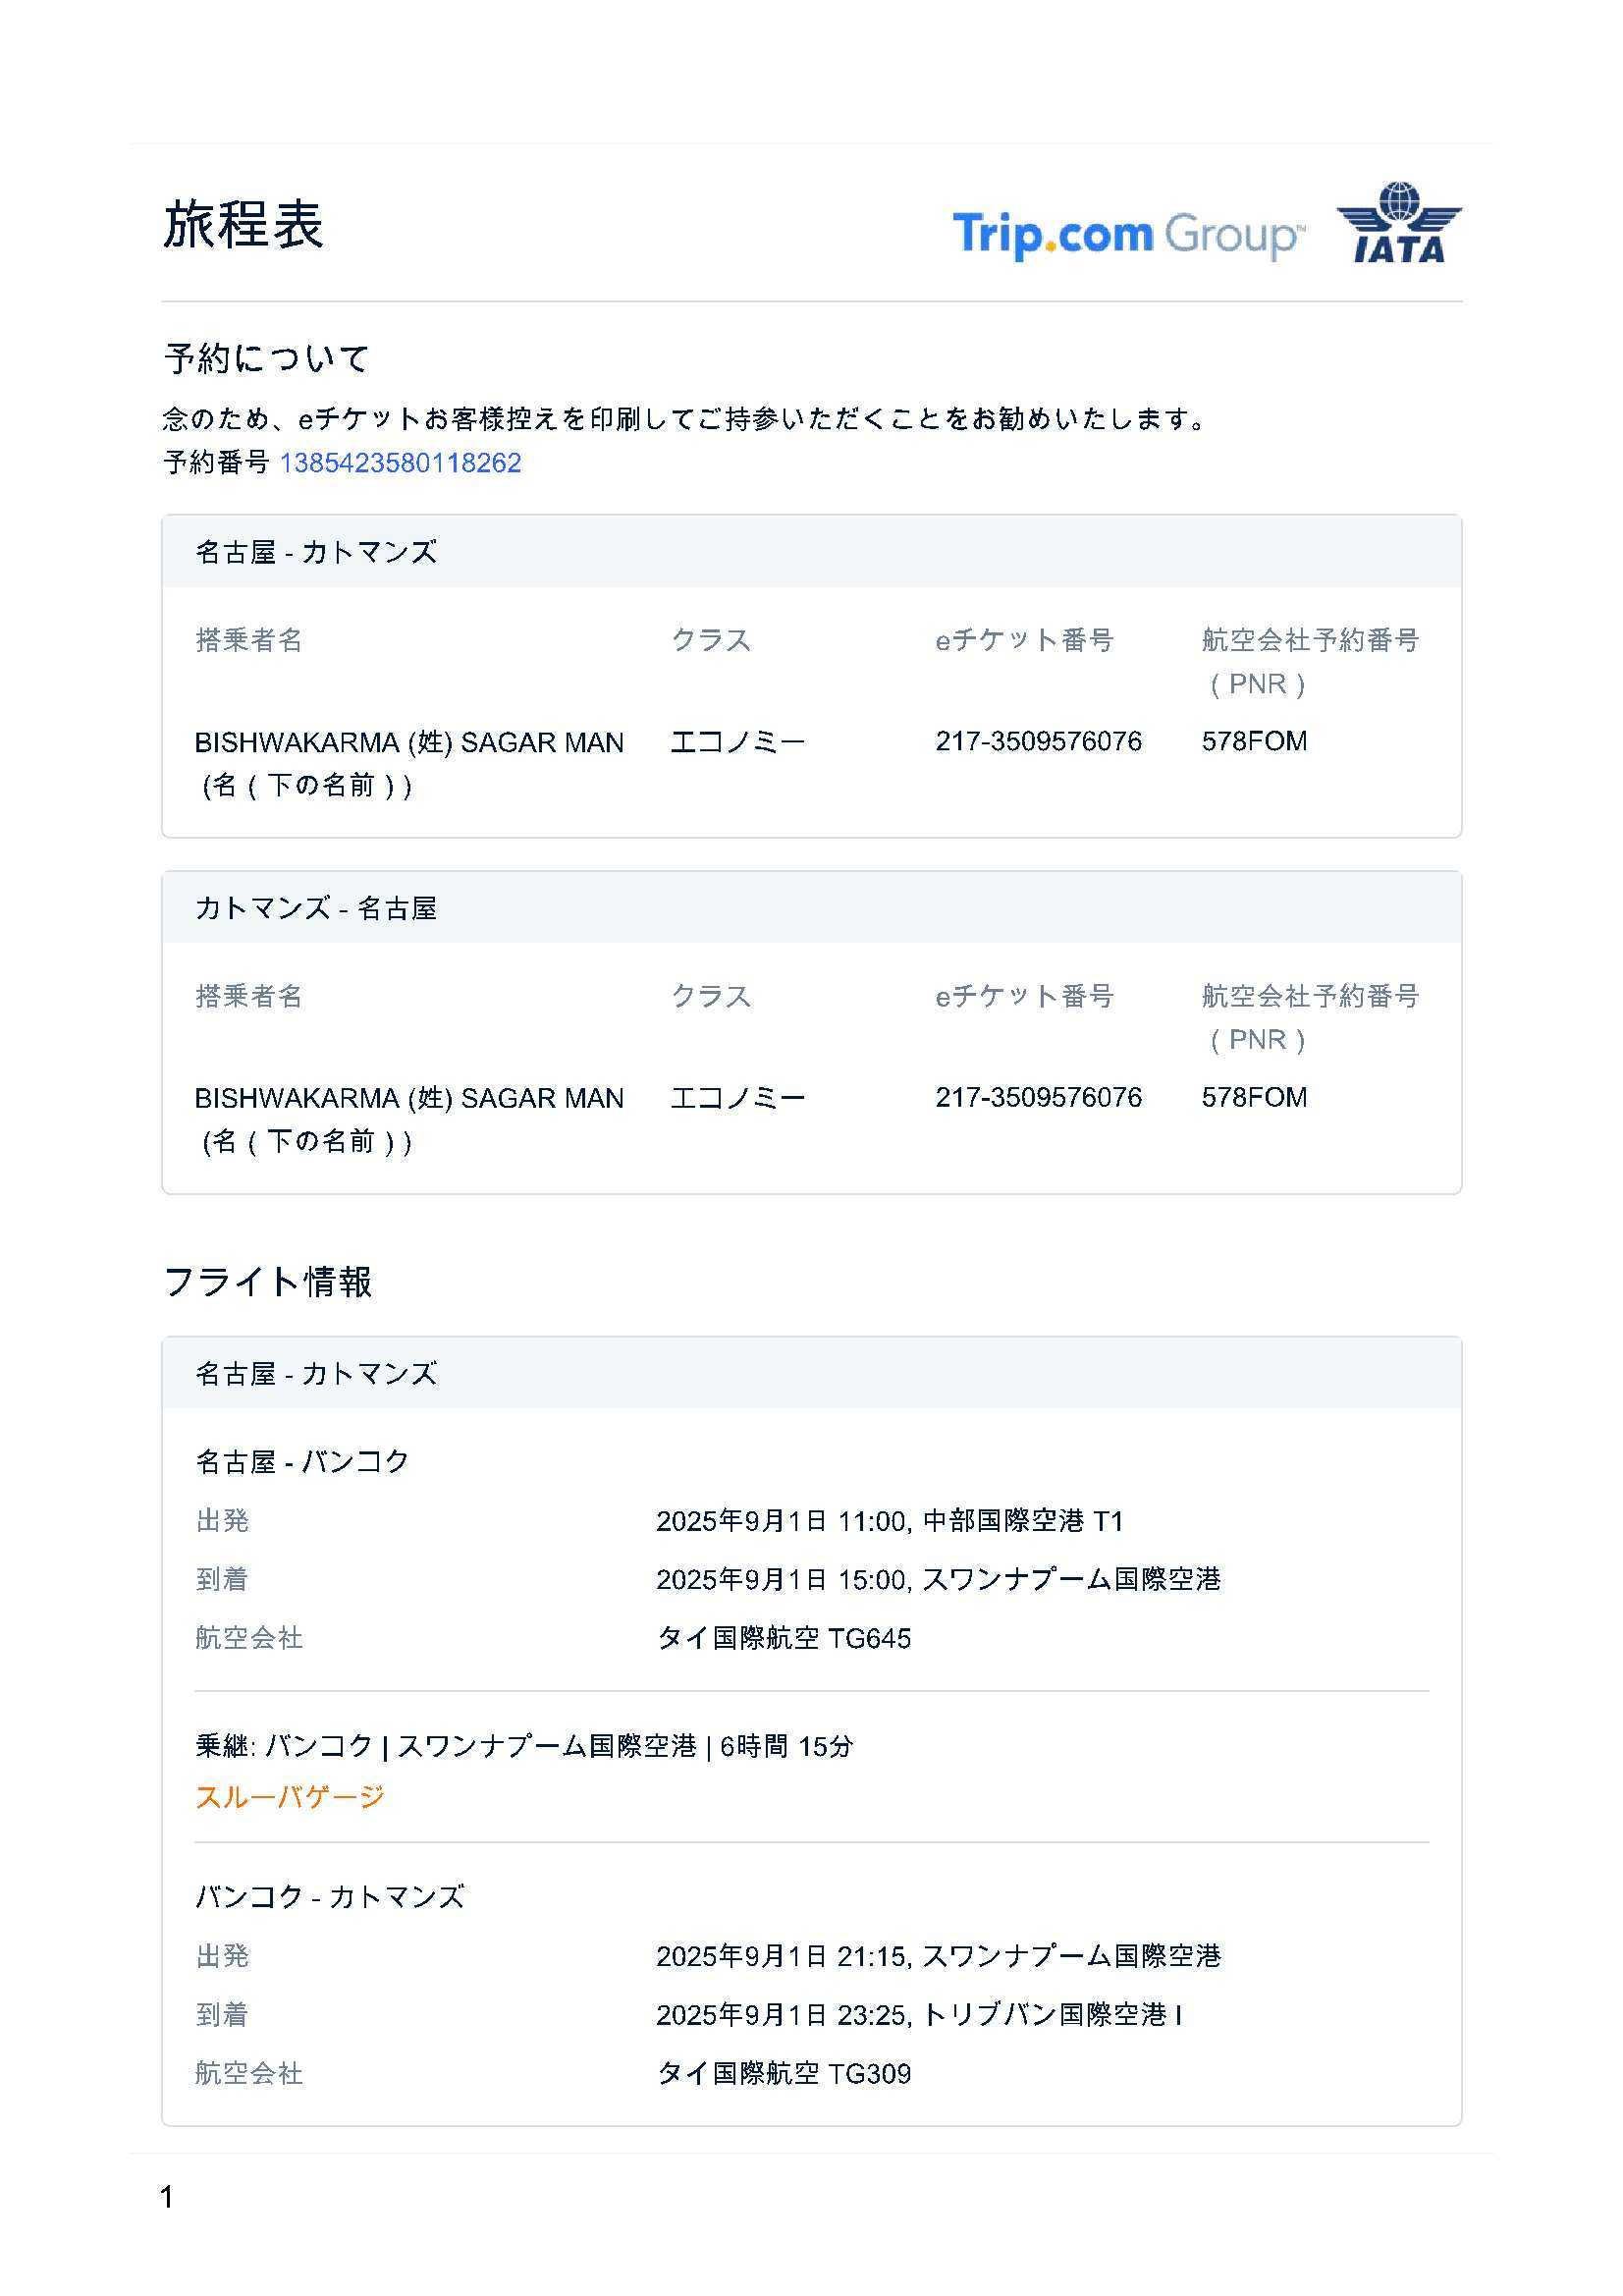The height and width of the screenshot is (2296, 1623).
Task: Click the orange スルーバゲージ text
Action: pyautogui.click(x=290, y=1796)
